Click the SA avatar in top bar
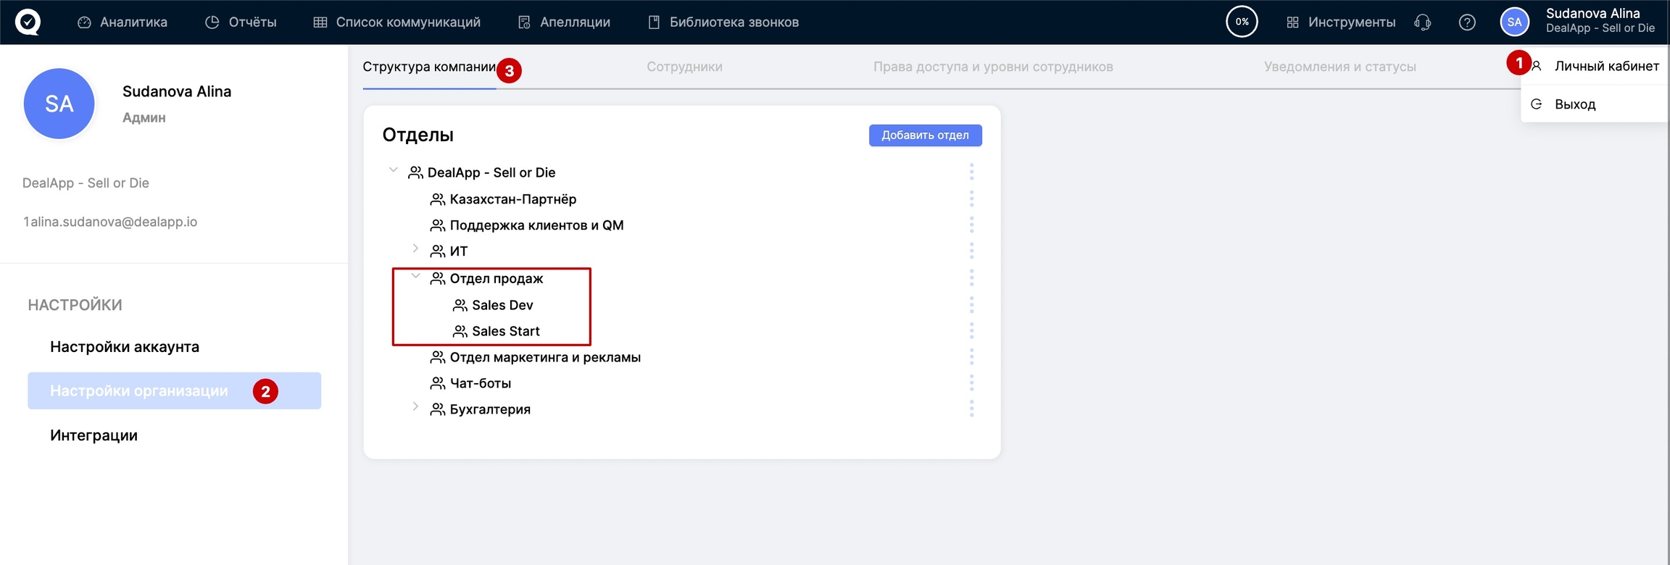 point(1514,22)
